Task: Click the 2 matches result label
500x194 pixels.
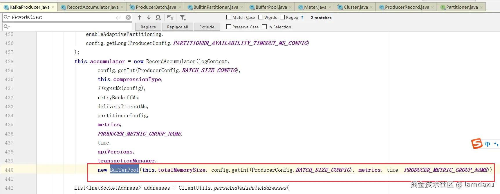Action: pyautogui.click(x=321, y=18)
